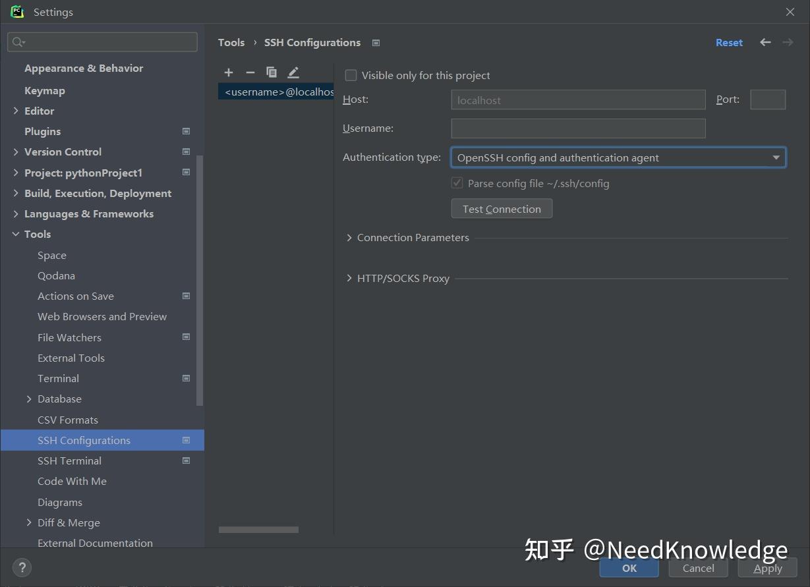Enable 'Visible only for this project'
810x587 pixels.
coord(351,75)
